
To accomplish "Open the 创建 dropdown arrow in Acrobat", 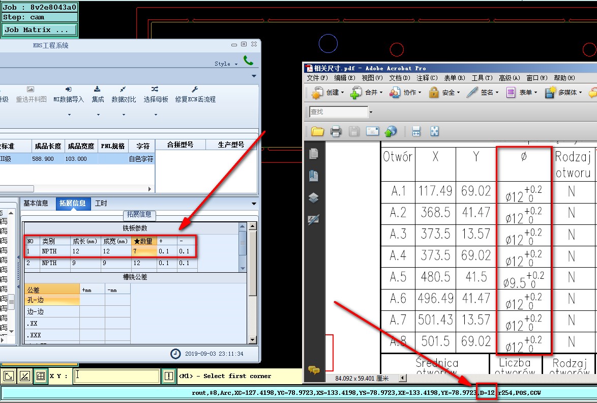I will pos(342,93).
